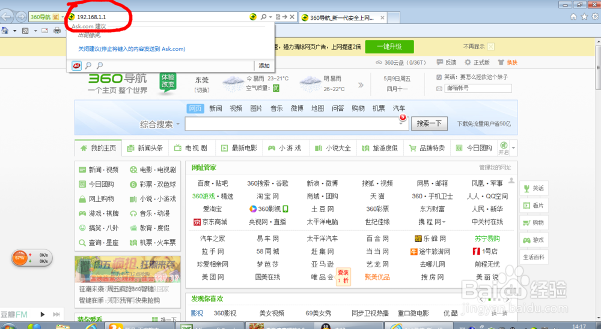Click the 购物 cart sidebar button
601x329 pixels.
pyautogui.click(x=534, y=223)
